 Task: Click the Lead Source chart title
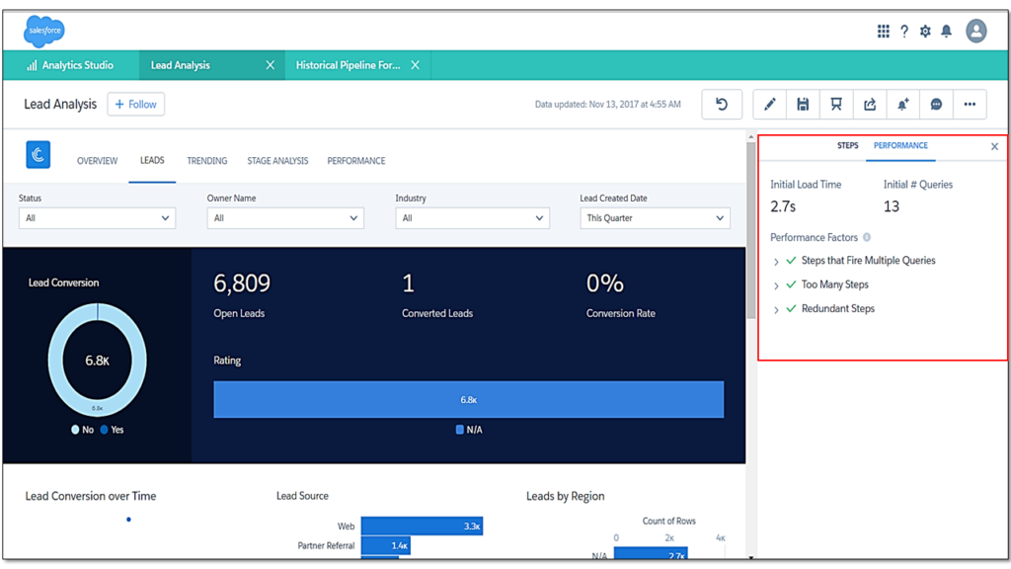point(302,496)
